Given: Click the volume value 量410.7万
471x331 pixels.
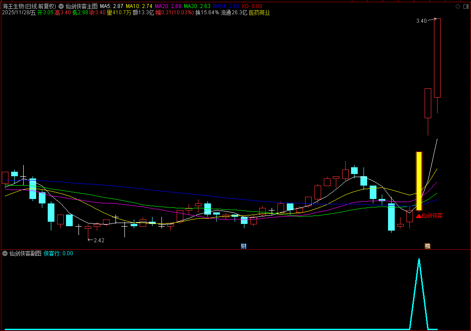Looking at the screenshot, I should click(119, 12).
